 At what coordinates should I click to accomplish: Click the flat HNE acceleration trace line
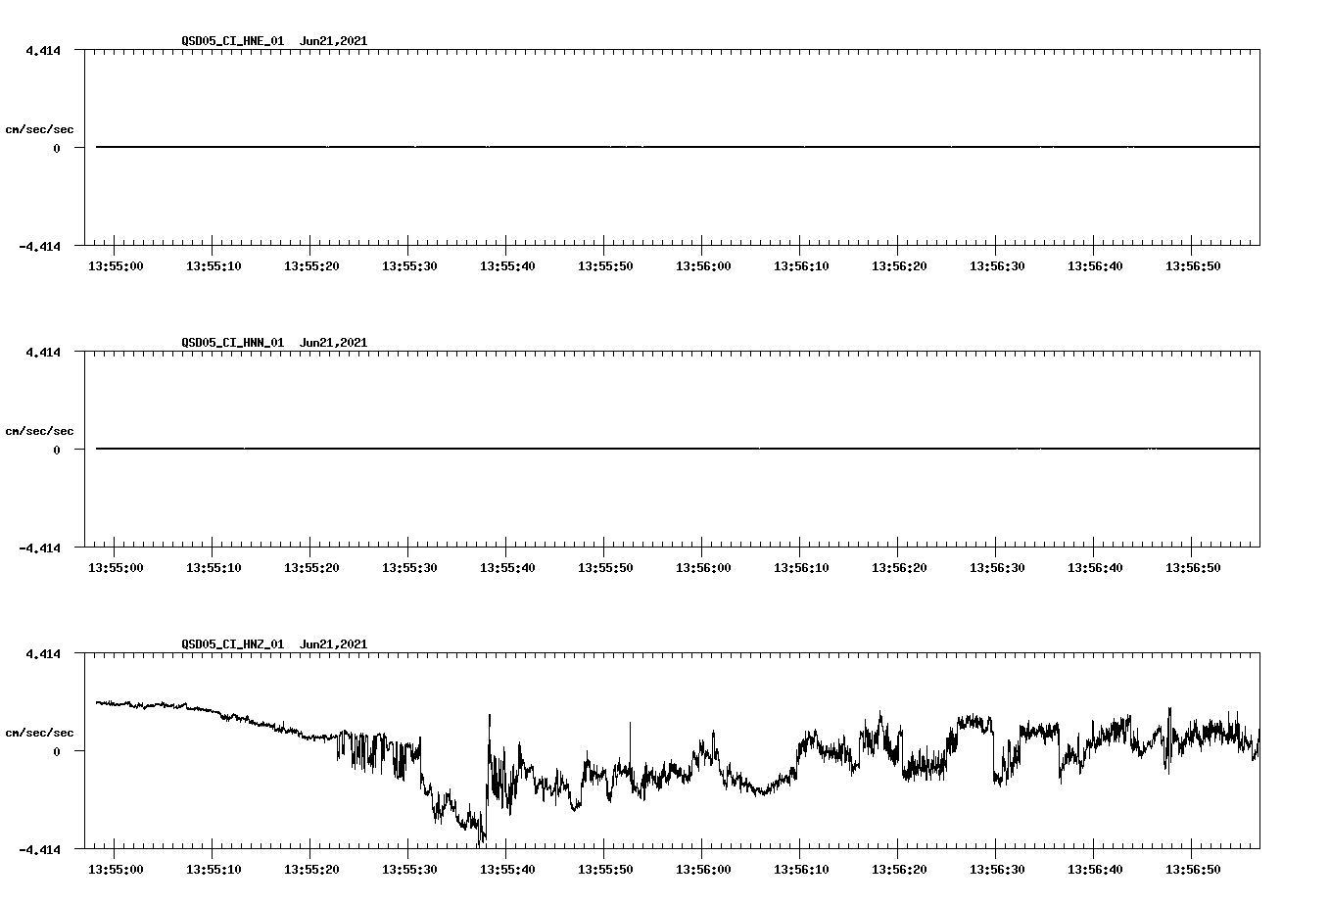678,147
